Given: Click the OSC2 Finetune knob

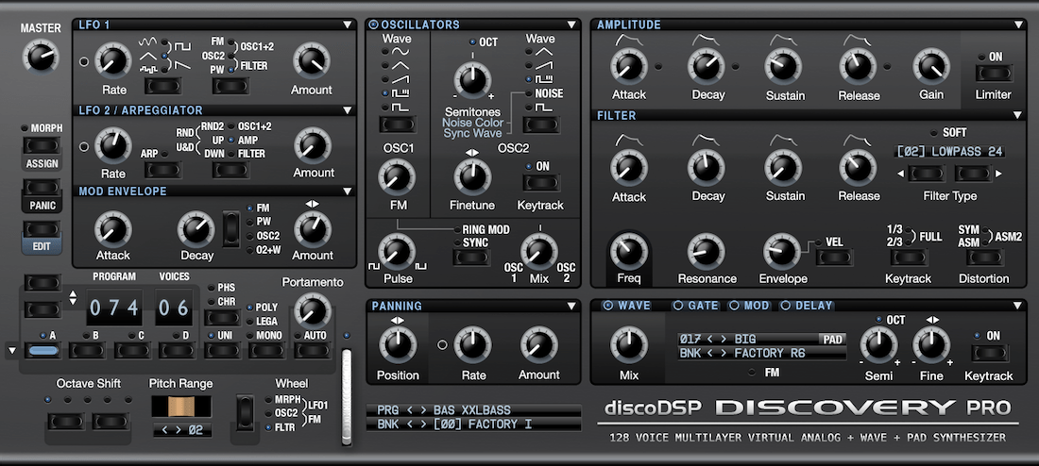Looking at the screenshot, I should 472,176.
